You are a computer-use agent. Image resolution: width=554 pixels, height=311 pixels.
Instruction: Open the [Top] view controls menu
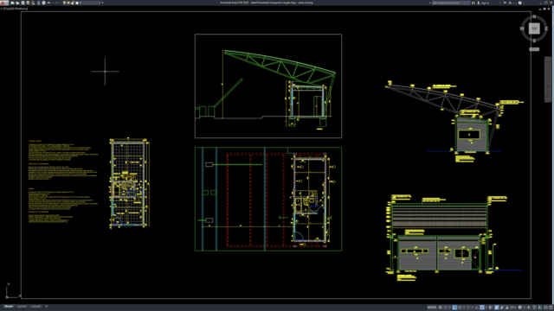pyautogui.click(x=7, y=9)
